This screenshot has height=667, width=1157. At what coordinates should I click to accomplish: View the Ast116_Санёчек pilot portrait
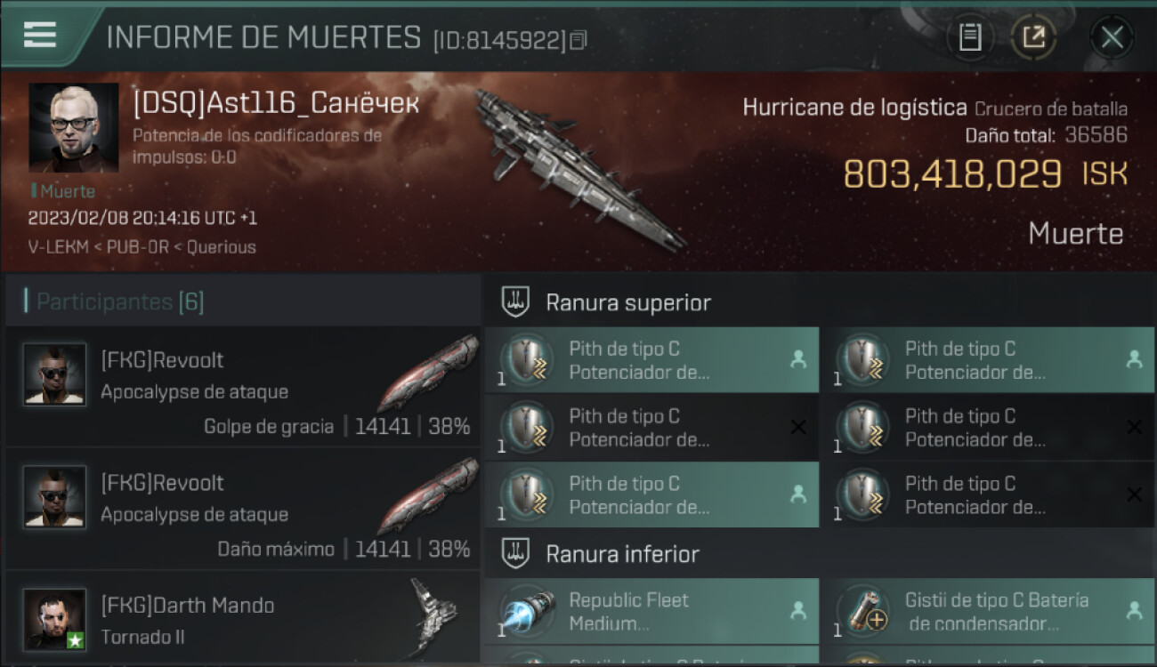point(73,127)
